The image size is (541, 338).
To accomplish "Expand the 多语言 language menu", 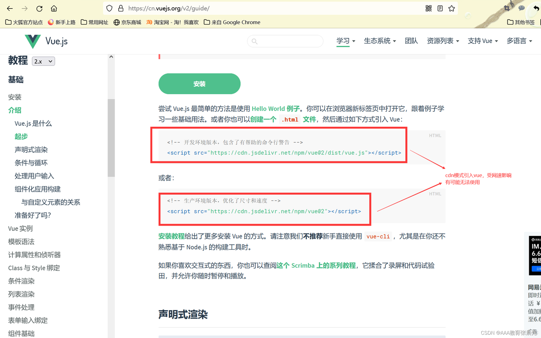I will 519,41.
